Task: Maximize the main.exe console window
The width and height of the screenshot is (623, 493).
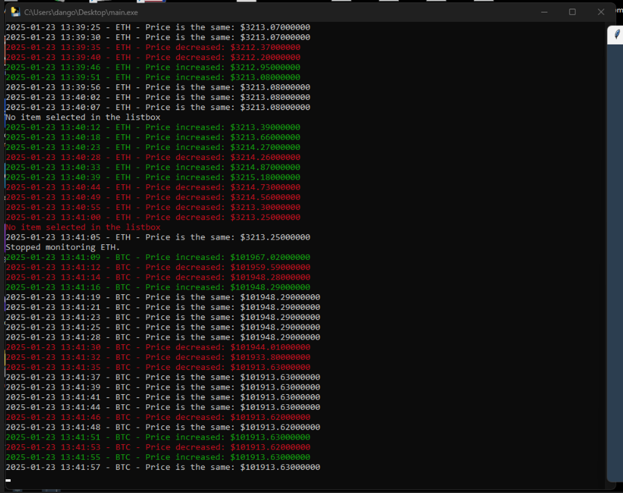Action: (572, 12)
